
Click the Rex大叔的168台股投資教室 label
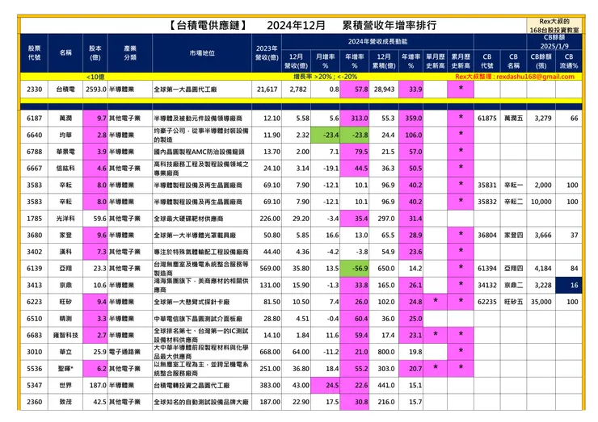coord(554,26)
